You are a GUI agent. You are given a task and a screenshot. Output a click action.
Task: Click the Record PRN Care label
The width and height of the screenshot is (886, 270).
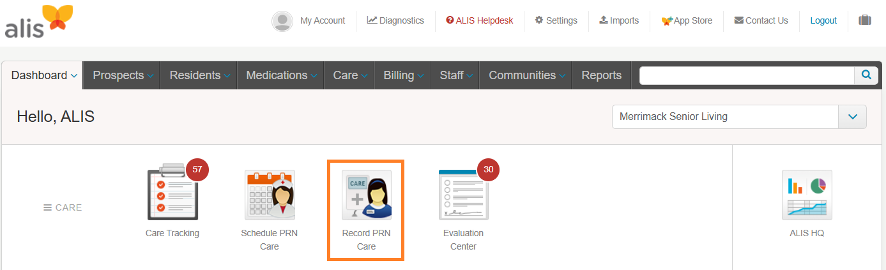click(366, 239)
